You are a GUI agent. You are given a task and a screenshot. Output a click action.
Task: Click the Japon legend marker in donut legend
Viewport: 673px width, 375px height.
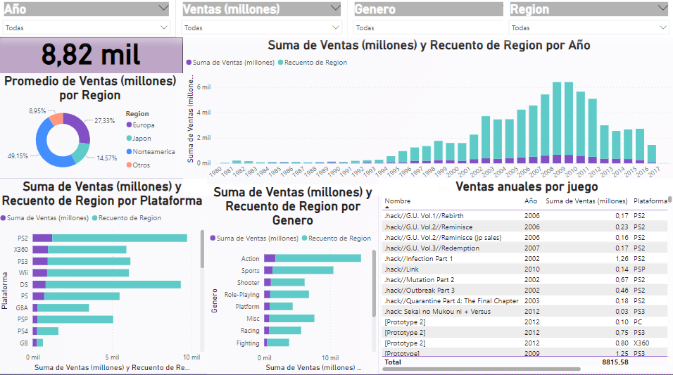pyautogui.click(x=130, y=139)
